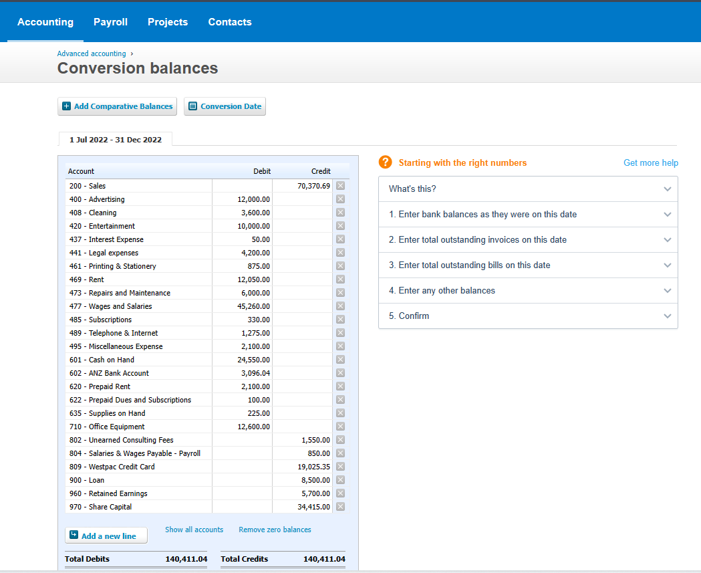Expand "3. Enter total outstanding bills" section
Screen dimensions: 701x573
point(528,265)
